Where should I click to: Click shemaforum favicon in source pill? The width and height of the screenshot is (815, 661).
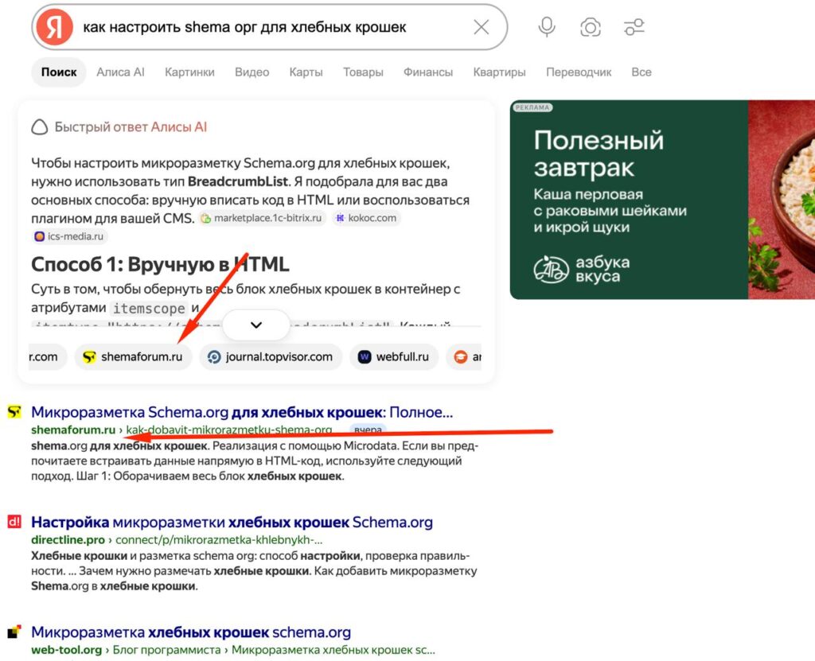89,357
